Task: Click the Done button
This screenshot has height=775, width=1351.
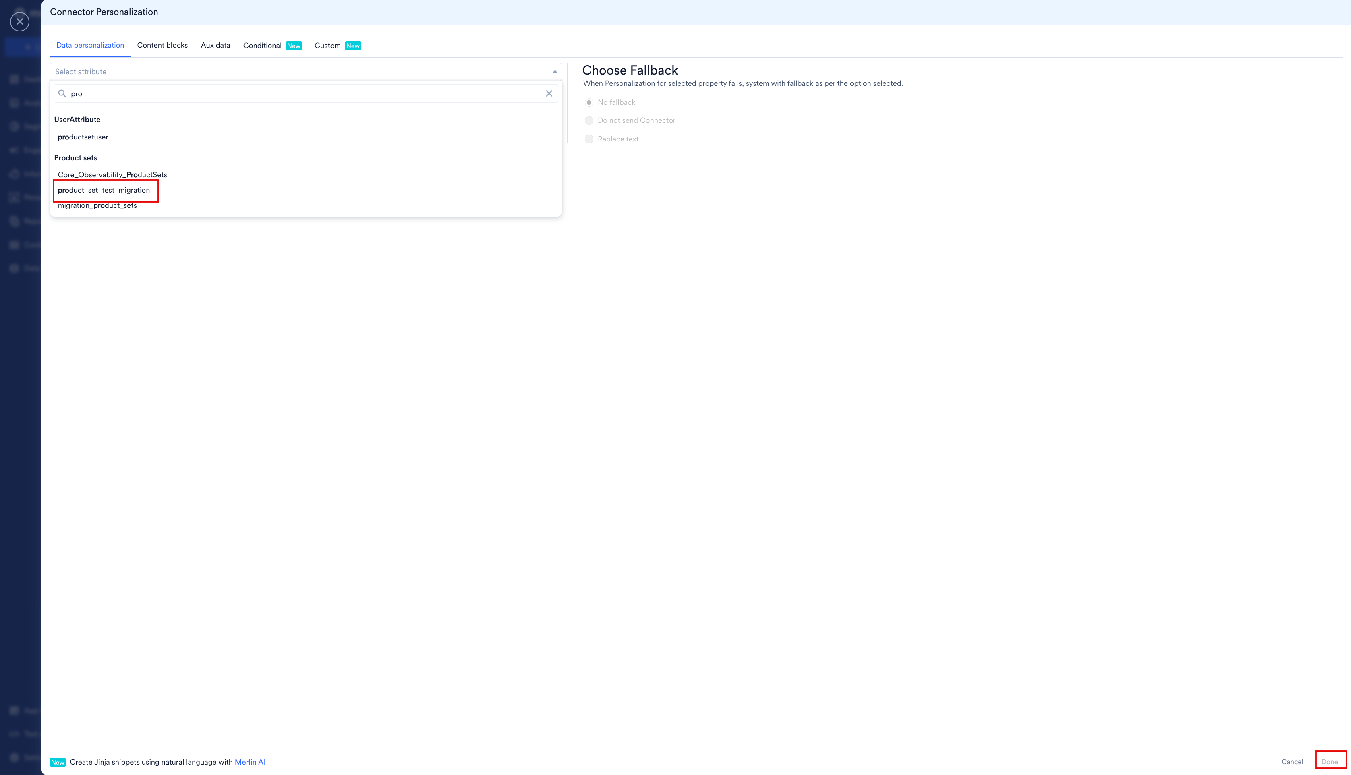Action: pos(1330,762)
